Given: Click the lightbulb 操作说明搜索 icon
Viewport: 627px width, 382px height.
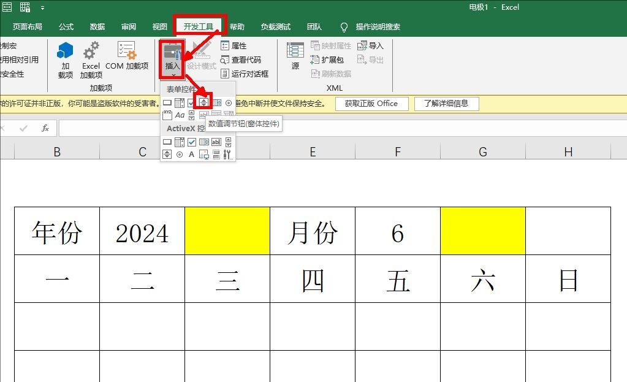Looking at the screenshot, I should pos(344,27).
